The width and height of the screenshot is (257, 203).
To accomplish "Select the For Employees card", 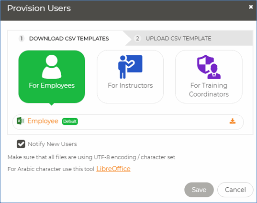I will click(x=52, y=77).
